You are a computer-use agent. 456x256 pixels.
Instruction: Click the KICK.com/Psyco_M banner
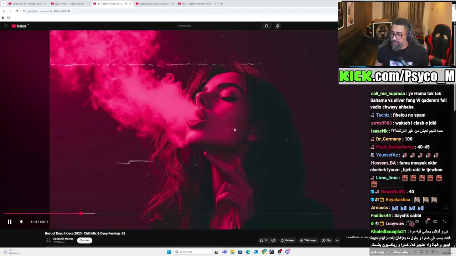(x=397, y=76)
